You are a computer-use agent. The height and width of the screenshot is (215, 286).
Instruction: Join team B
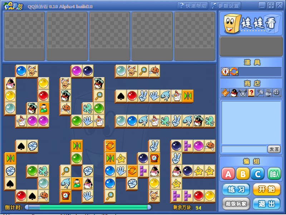coord(243,174)
